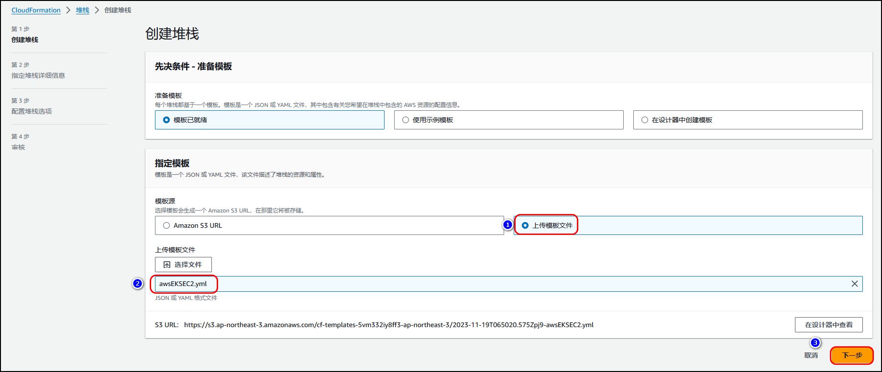The height and width of the screenshot is (372, 882).
Task: Click the JSON 或 YAML 格式文件 hint text
Action: coord(186,298)
